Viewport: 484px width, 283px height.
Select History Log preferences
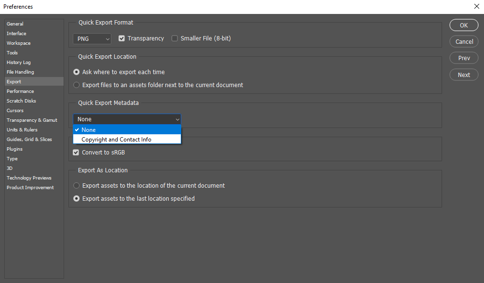[x=18, y=62]
